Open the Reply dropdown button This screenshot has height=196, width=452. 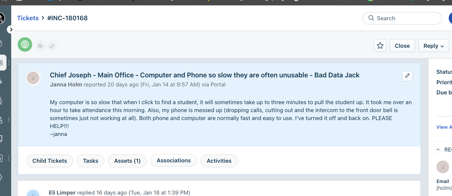click(433, 46)
